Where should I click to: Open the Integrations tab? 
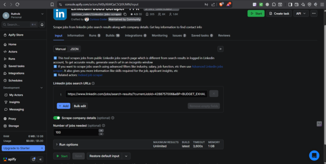pyautogui.click(x=136, y=35)
